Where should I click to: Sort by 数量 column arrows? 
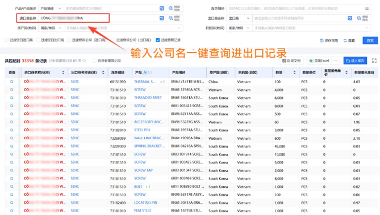pyautogui.click(x=294, y=72)
